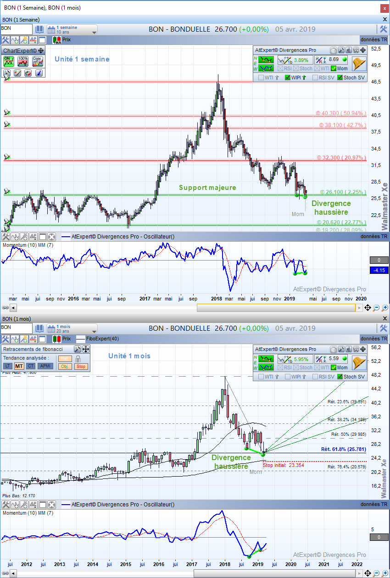Click the 'Stop initial: 23.354' label
The width and height of the screenshot is (390, 578).
click(284, 465)
